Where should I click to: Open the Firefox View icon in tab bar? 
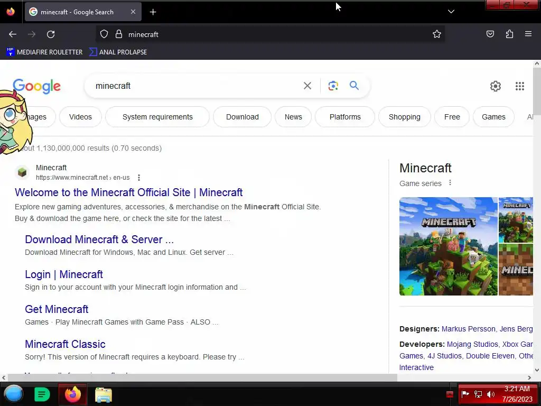coord(11,12)
